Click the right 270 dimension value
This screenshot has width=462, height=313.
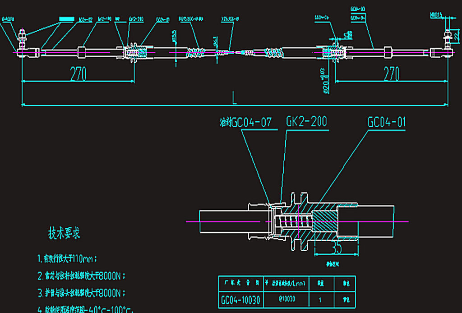click(391, 74)
